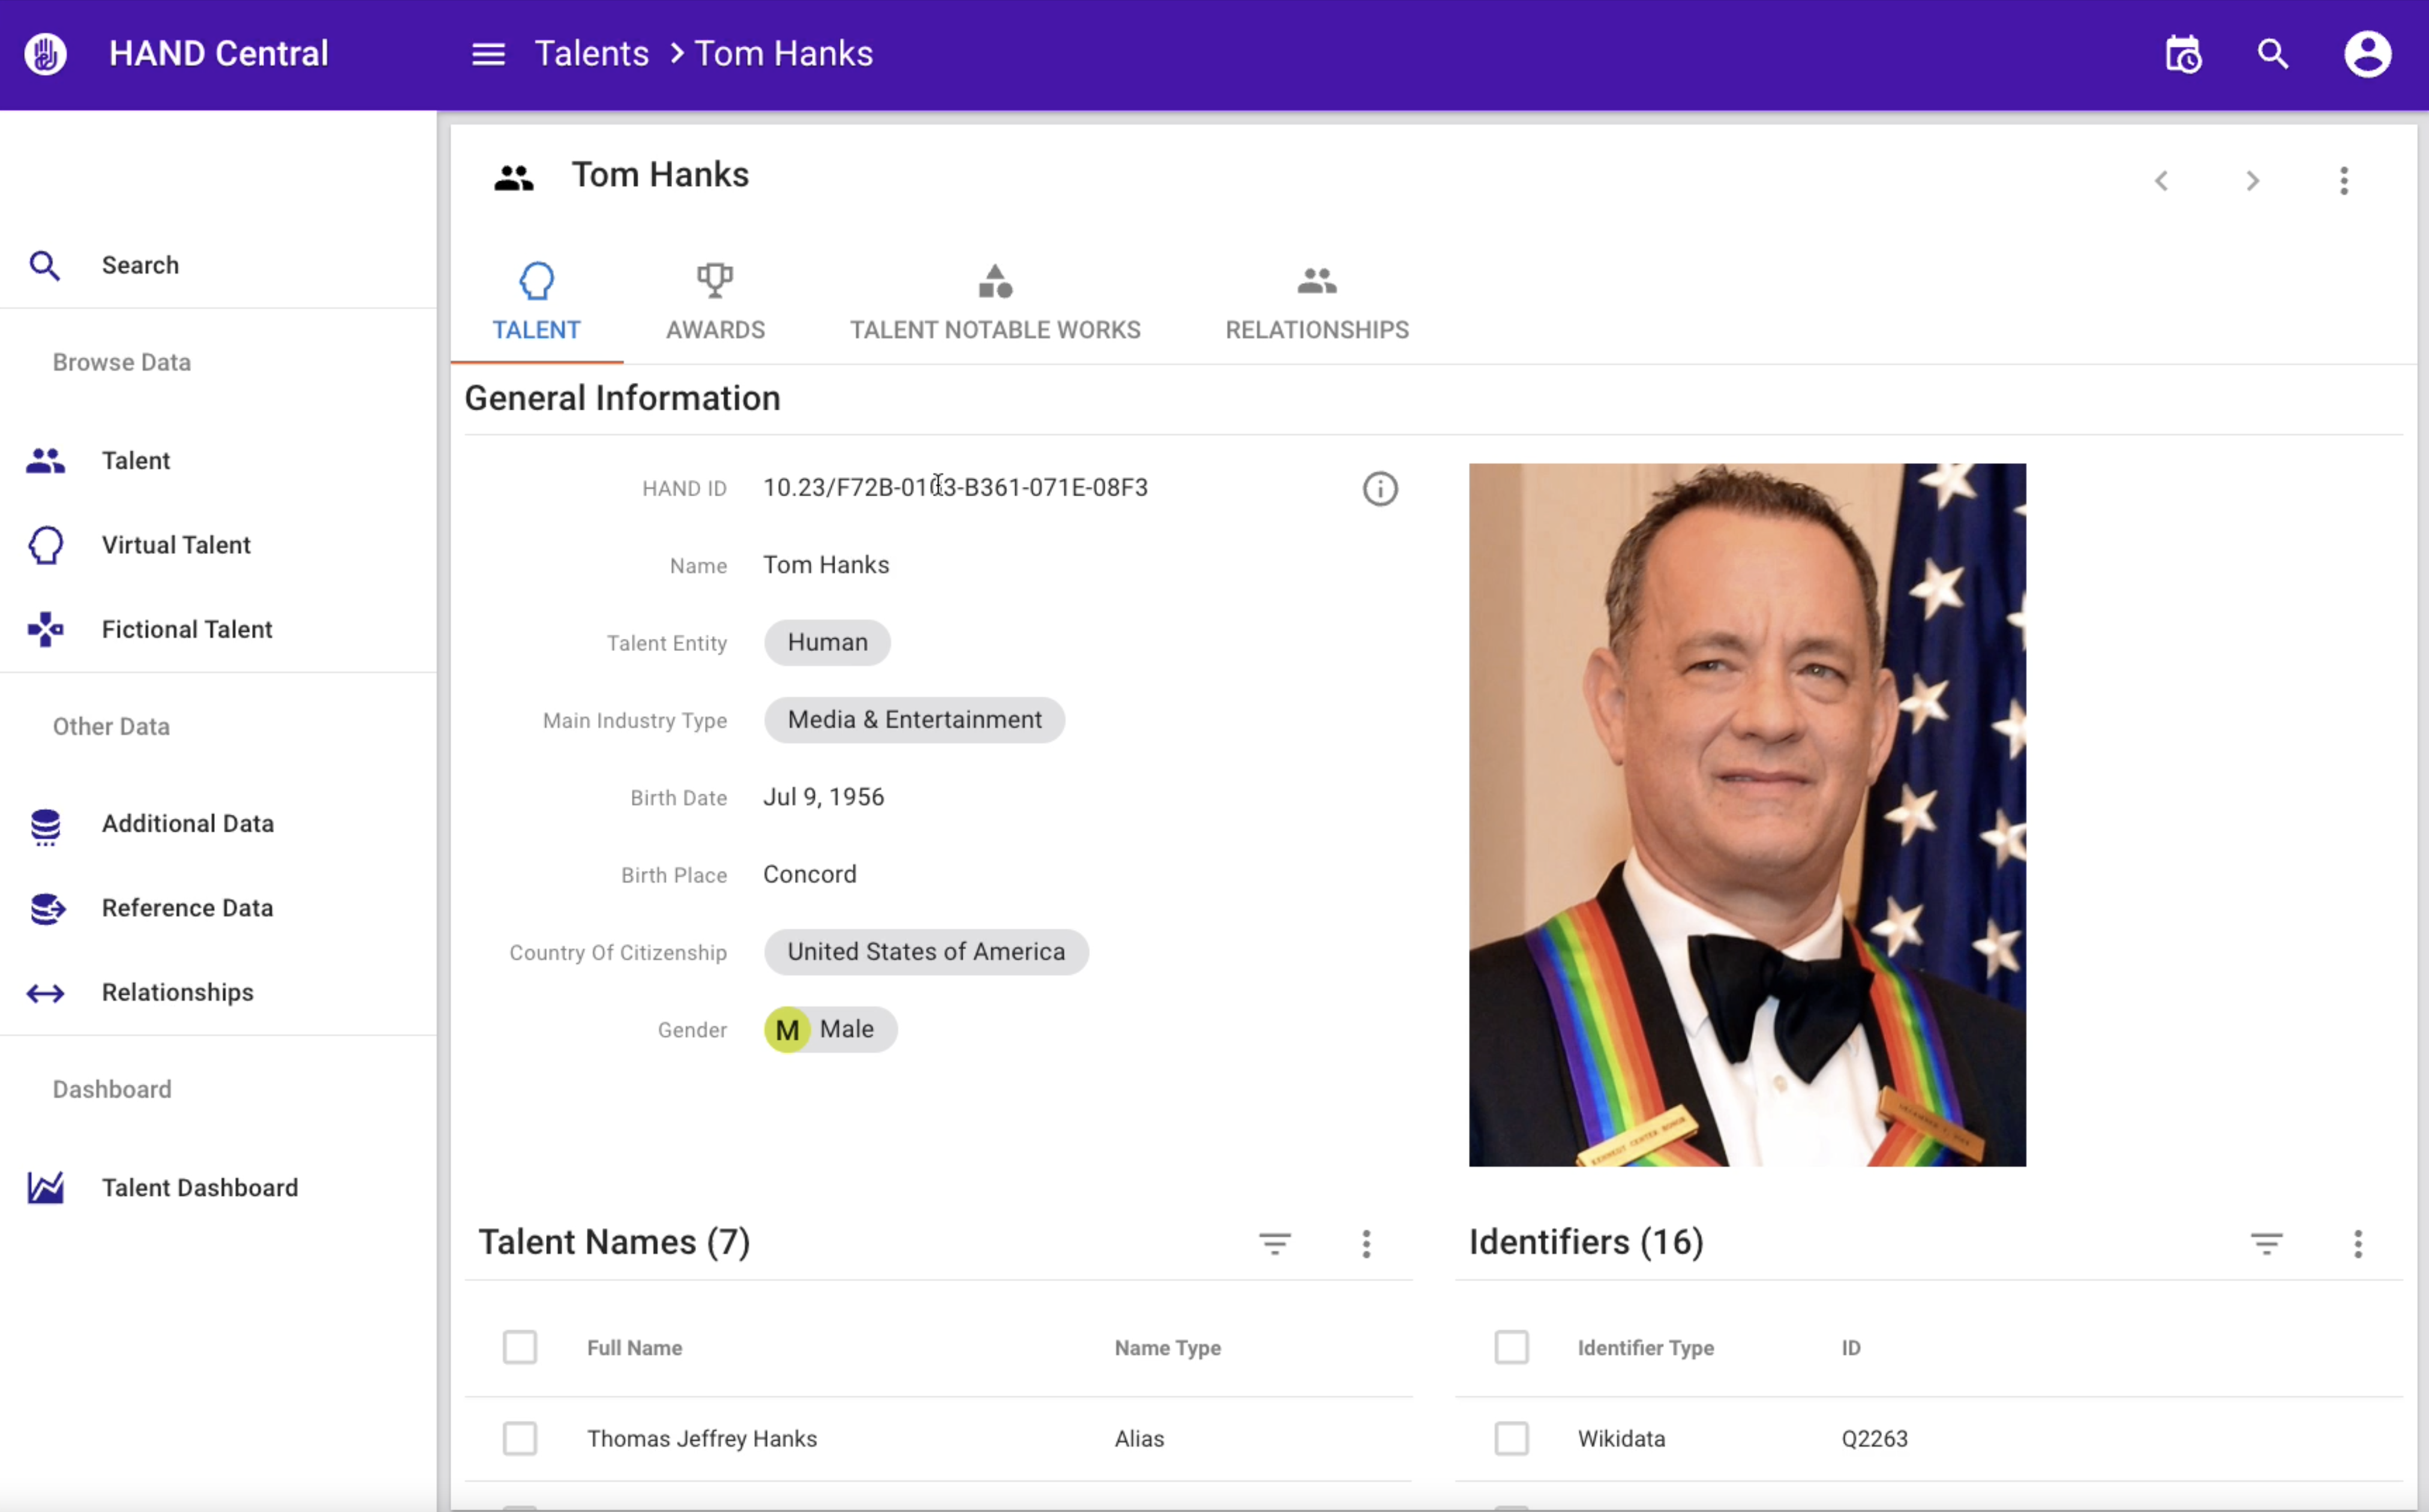Viewport: 2429px width, 1512px height.
Task: Select all Talent Names via header checkbox
Action: [520, 1347]
